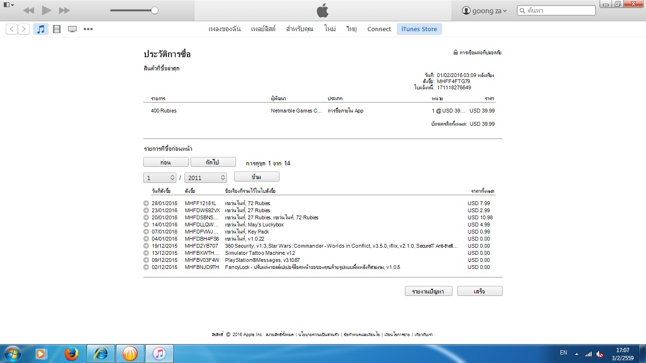Click the secure connection lock icon
Image resolution: width=646 pixels, height=363 pixels.
click(x=455, y=52)
